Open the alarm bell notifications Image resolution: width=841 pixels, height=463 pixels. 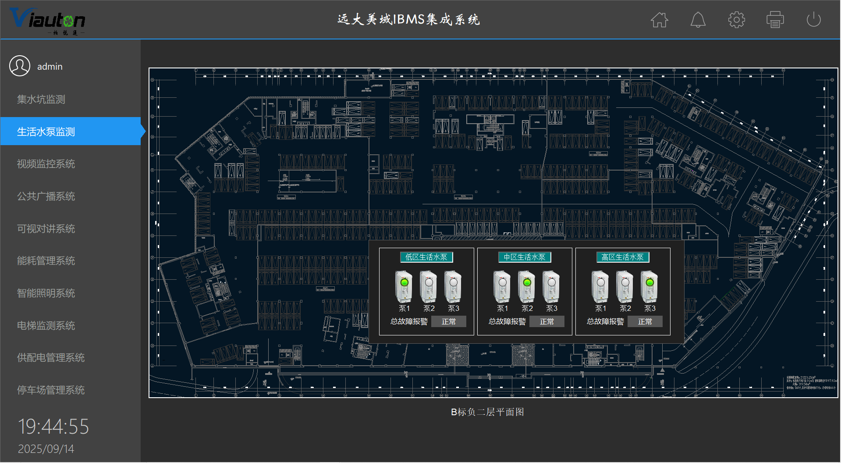click(x=698, y=20)
